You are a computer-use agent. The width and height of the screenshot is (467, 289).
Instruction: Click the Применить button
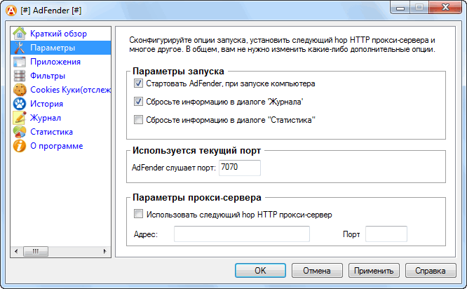point(374,270)
